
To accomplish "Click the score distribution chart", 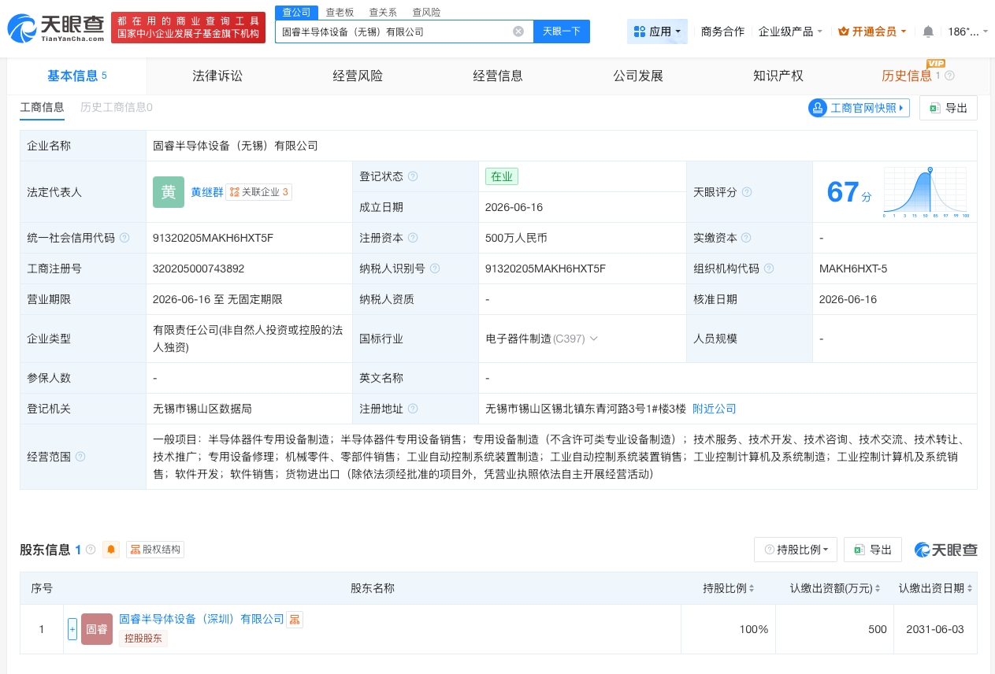I will tap(926, 192).
